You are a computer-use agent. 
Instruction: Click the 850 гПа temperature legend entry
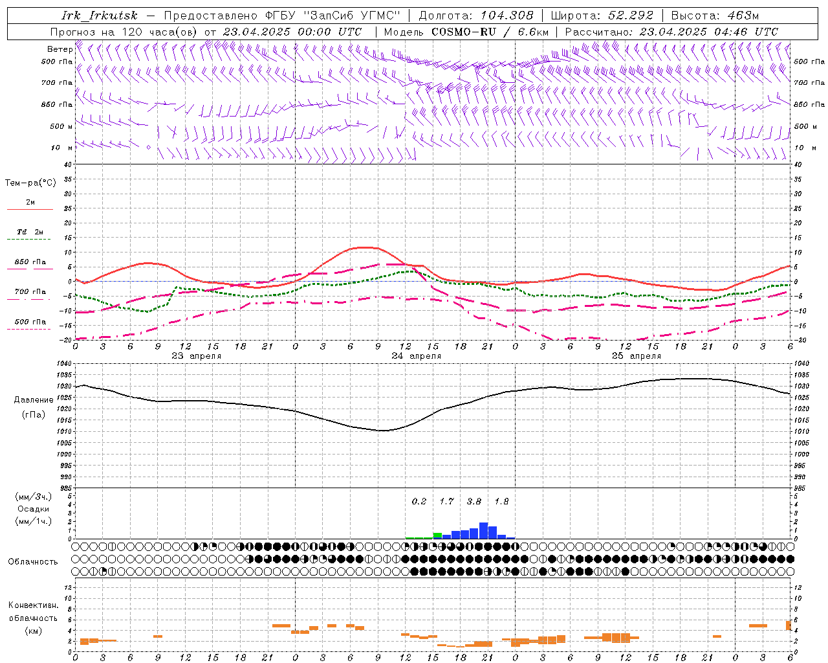[30, 262]
